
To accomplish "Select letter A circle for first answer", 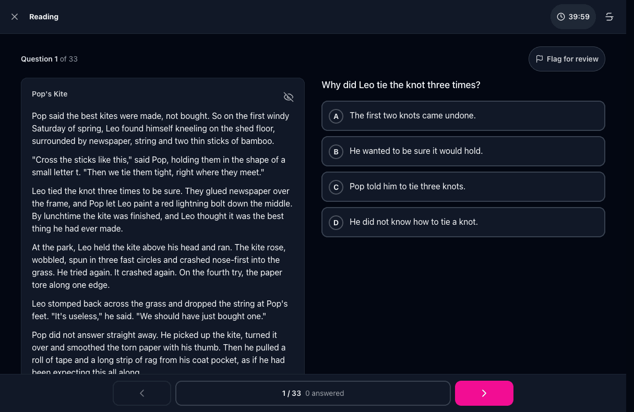I will [x=336, y=116].
